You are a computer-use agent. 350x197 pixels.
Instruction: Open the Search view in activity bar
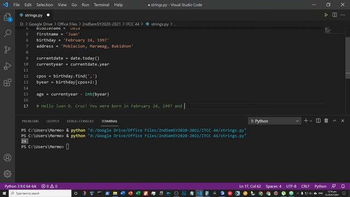click(x=7, y=33)
